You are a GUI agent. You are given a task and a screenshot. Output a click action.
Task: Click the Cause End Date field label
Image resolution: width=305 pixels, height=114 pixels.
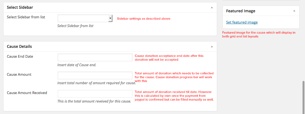pos(20,56)
